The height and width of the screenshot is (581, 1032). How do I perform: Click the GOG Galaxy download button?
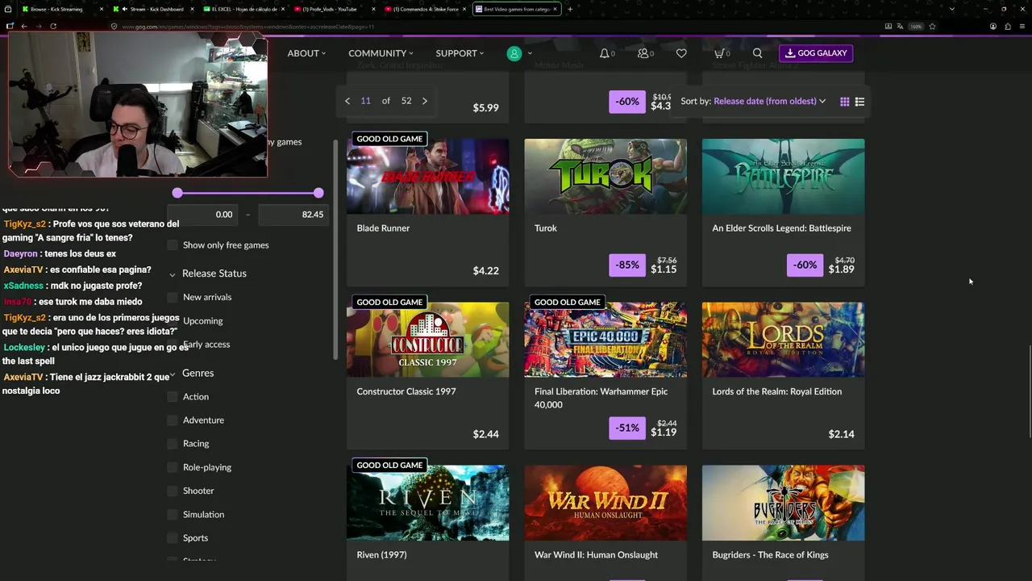(816, 53)
